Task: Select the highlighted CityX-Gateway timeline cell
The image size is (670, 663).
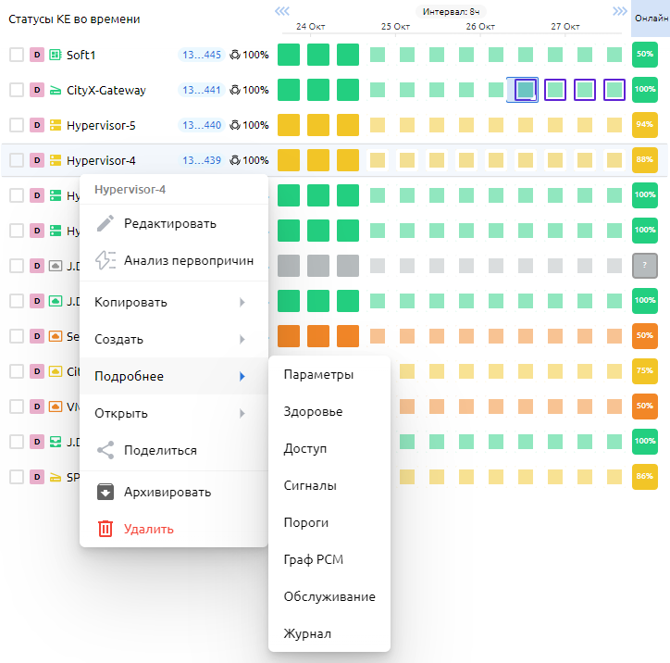Action: pos(525,90)
